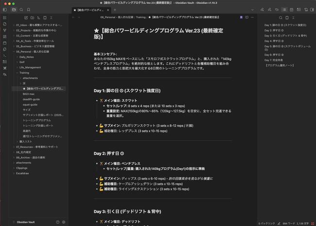The image size is (316, 226).
Task: Open the command palette terminal-style ribbon icon
Action: coord(5,56)
